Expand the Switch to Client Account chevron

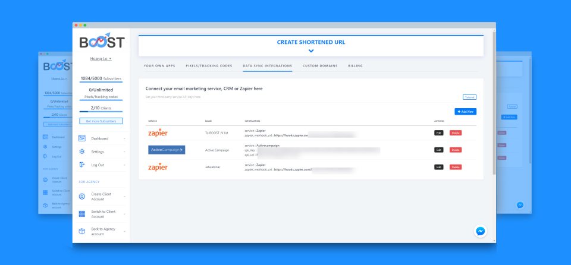pyautogui.click(x=124, y=214)
